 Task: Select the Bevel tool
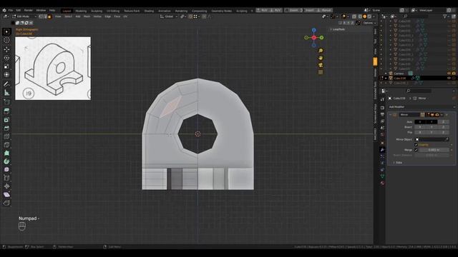[6, 128]
